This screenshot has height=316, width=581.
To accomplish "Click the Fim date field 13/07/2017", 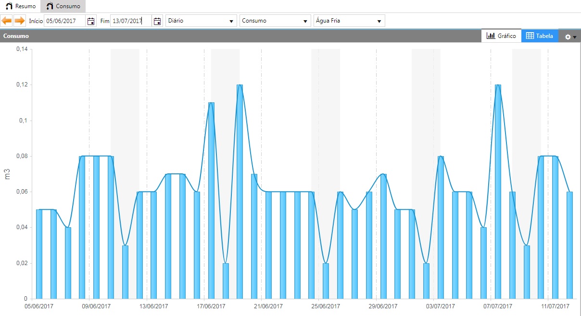I will tap(131, 21).
